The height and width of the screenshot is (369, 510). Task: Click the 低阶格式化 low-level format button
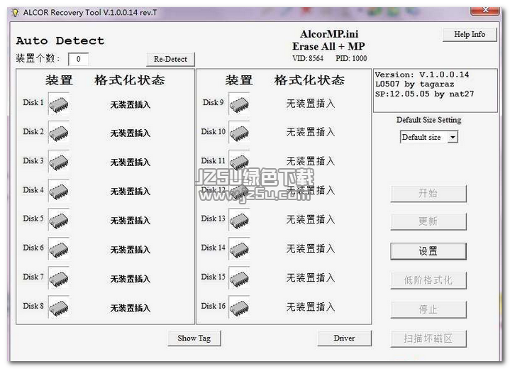[428, 280]
